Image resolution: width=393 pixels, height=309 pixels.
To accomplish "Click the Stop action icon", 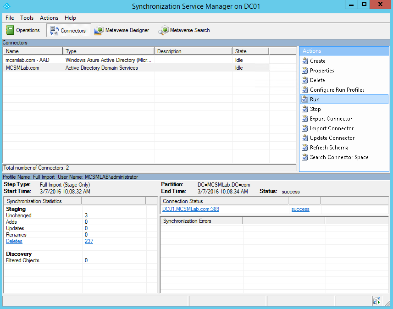I will coord(305,109).
